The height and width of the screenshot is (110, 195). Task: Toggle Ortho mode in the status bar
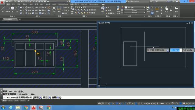coord(114,103)
